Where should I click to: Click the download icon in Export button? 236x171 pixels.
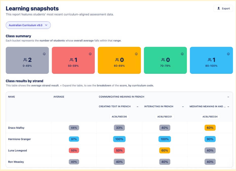point(219,9)
